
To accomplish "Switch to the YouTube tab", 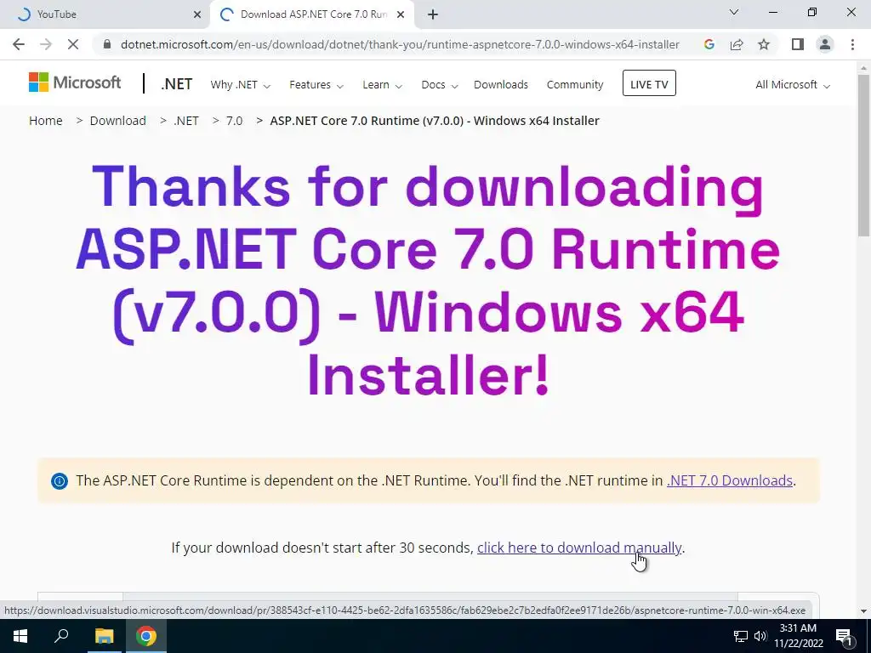I will 105,14.
